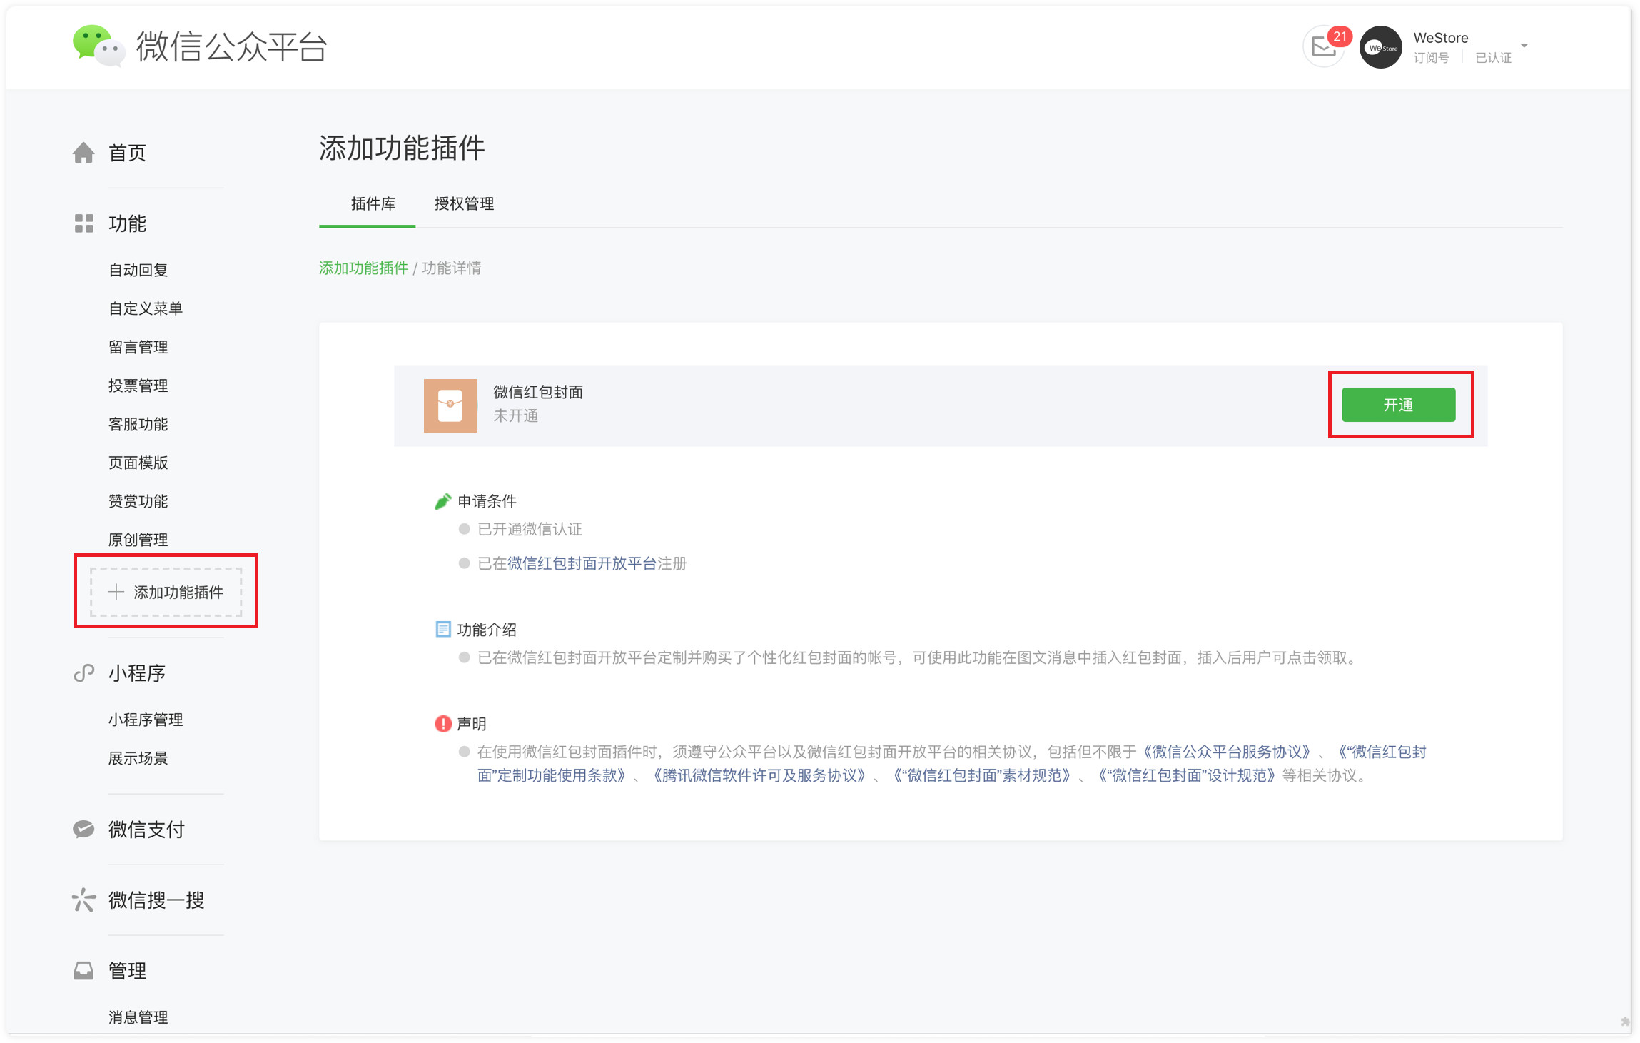Open the 微信红包封面开放平台 link
The width and height of the screenshot is (1640, 1043).
[x=582, y=564]
